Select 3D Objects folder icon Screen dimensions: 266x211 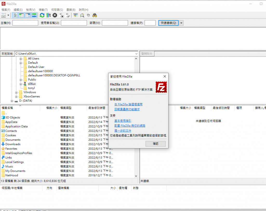[3, 118]
